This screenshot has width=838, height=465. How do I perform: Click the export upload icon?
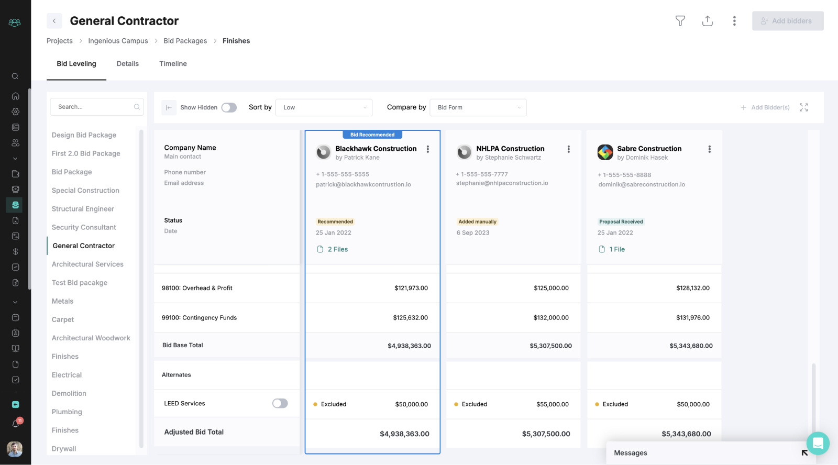707,21
